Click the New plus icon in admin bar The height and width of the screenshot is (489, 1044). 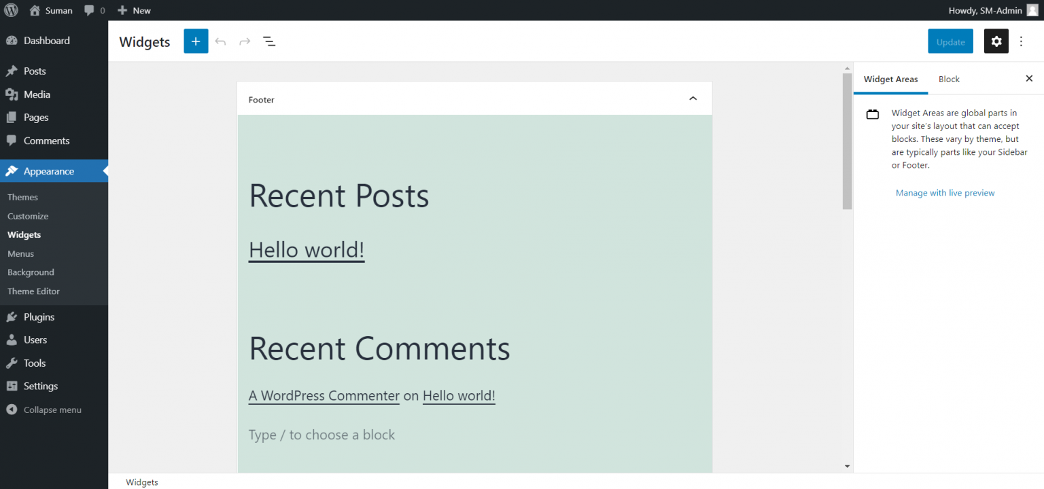122,10
